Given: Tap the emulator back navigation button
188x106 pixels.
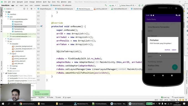Looking at the screenshot, I should click(154, 75).
